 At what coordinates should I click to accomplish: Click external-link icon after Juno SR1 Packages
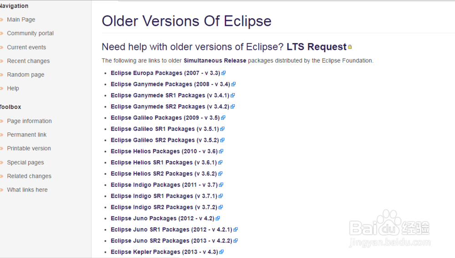[236, 230]
